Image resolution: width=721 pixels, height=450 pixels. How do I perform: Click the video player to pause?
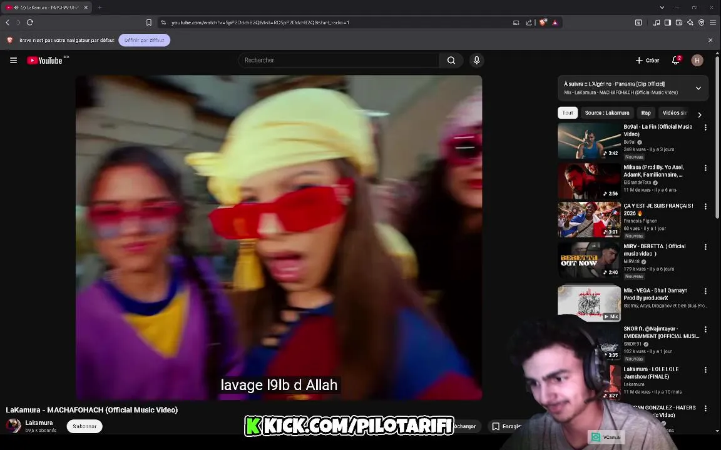pos(279,237)
